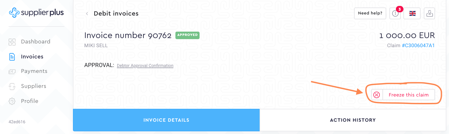Click the Invoices document icon
The image size is (449, 134).
pos(12,57)
